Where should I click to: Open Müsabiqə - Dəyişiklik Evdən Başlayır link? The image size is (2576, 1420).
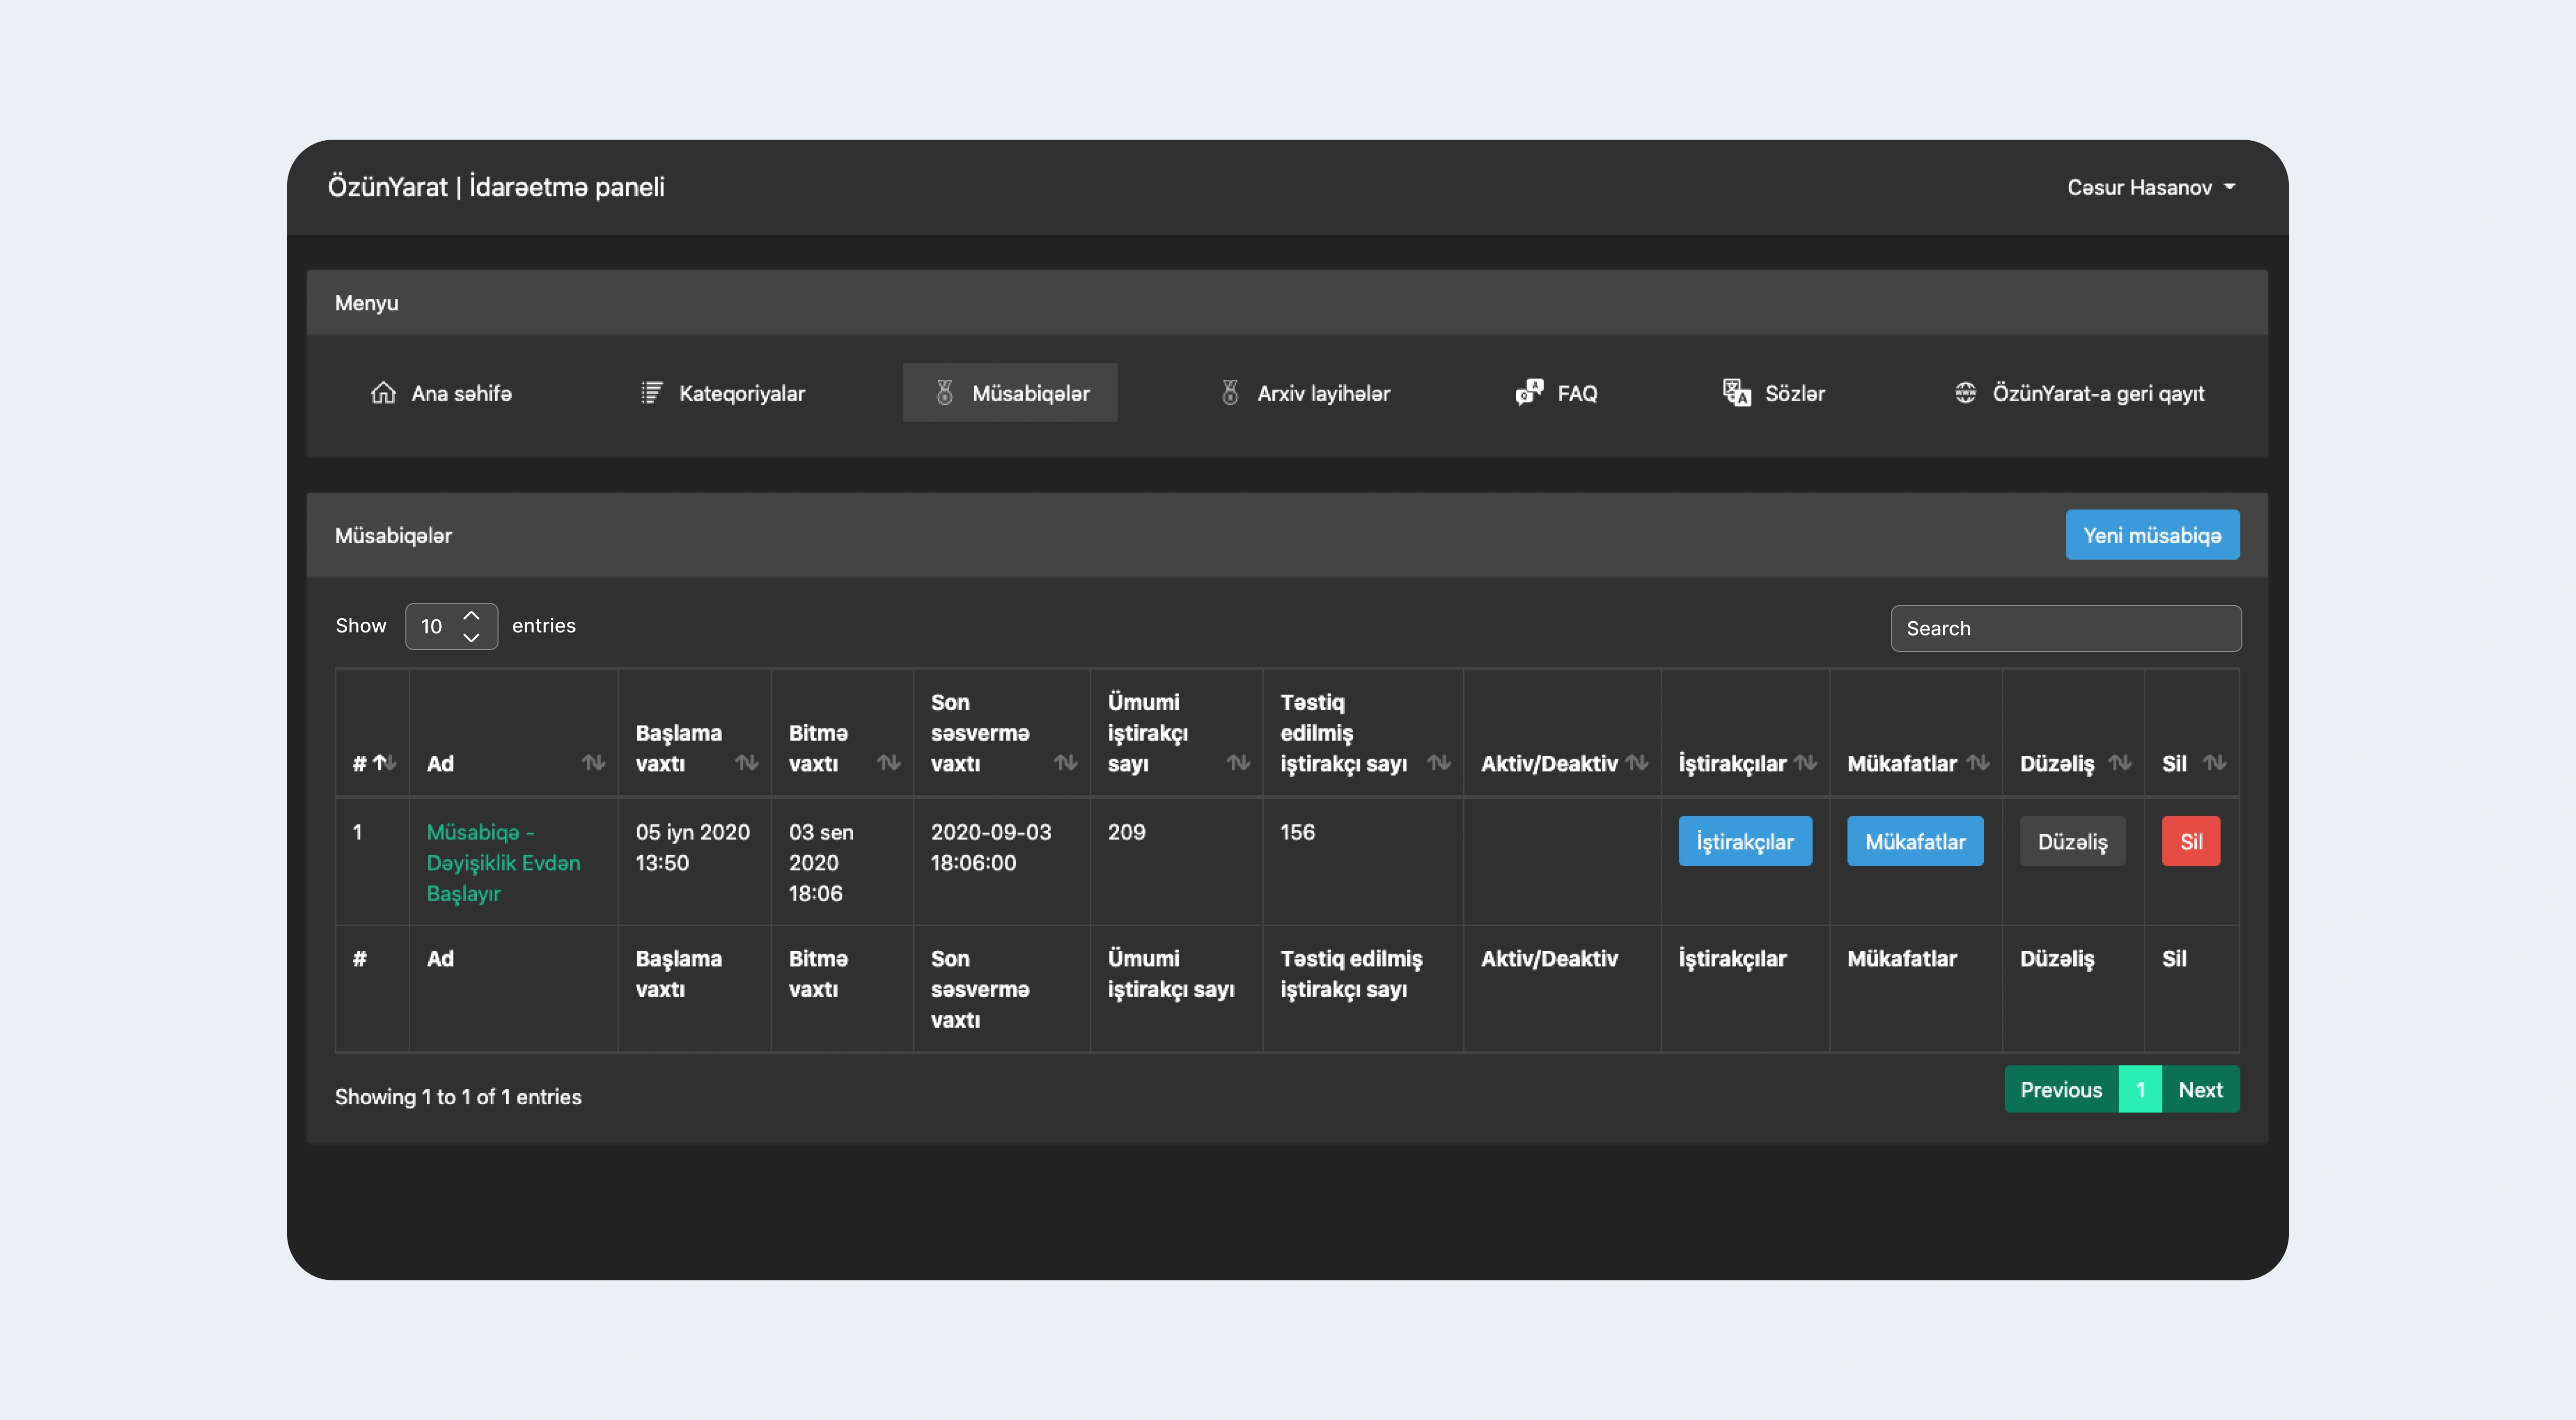pyautogui.click(x=503, y=862)
